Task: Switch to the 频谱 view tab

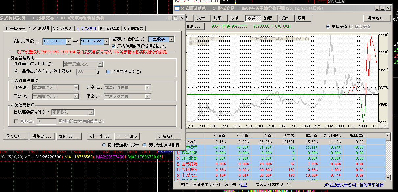Action: click(268, 18)
